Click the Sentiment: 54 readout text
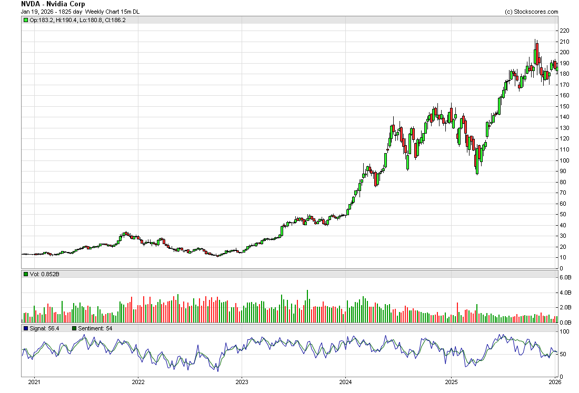 (x=95, y=328)
